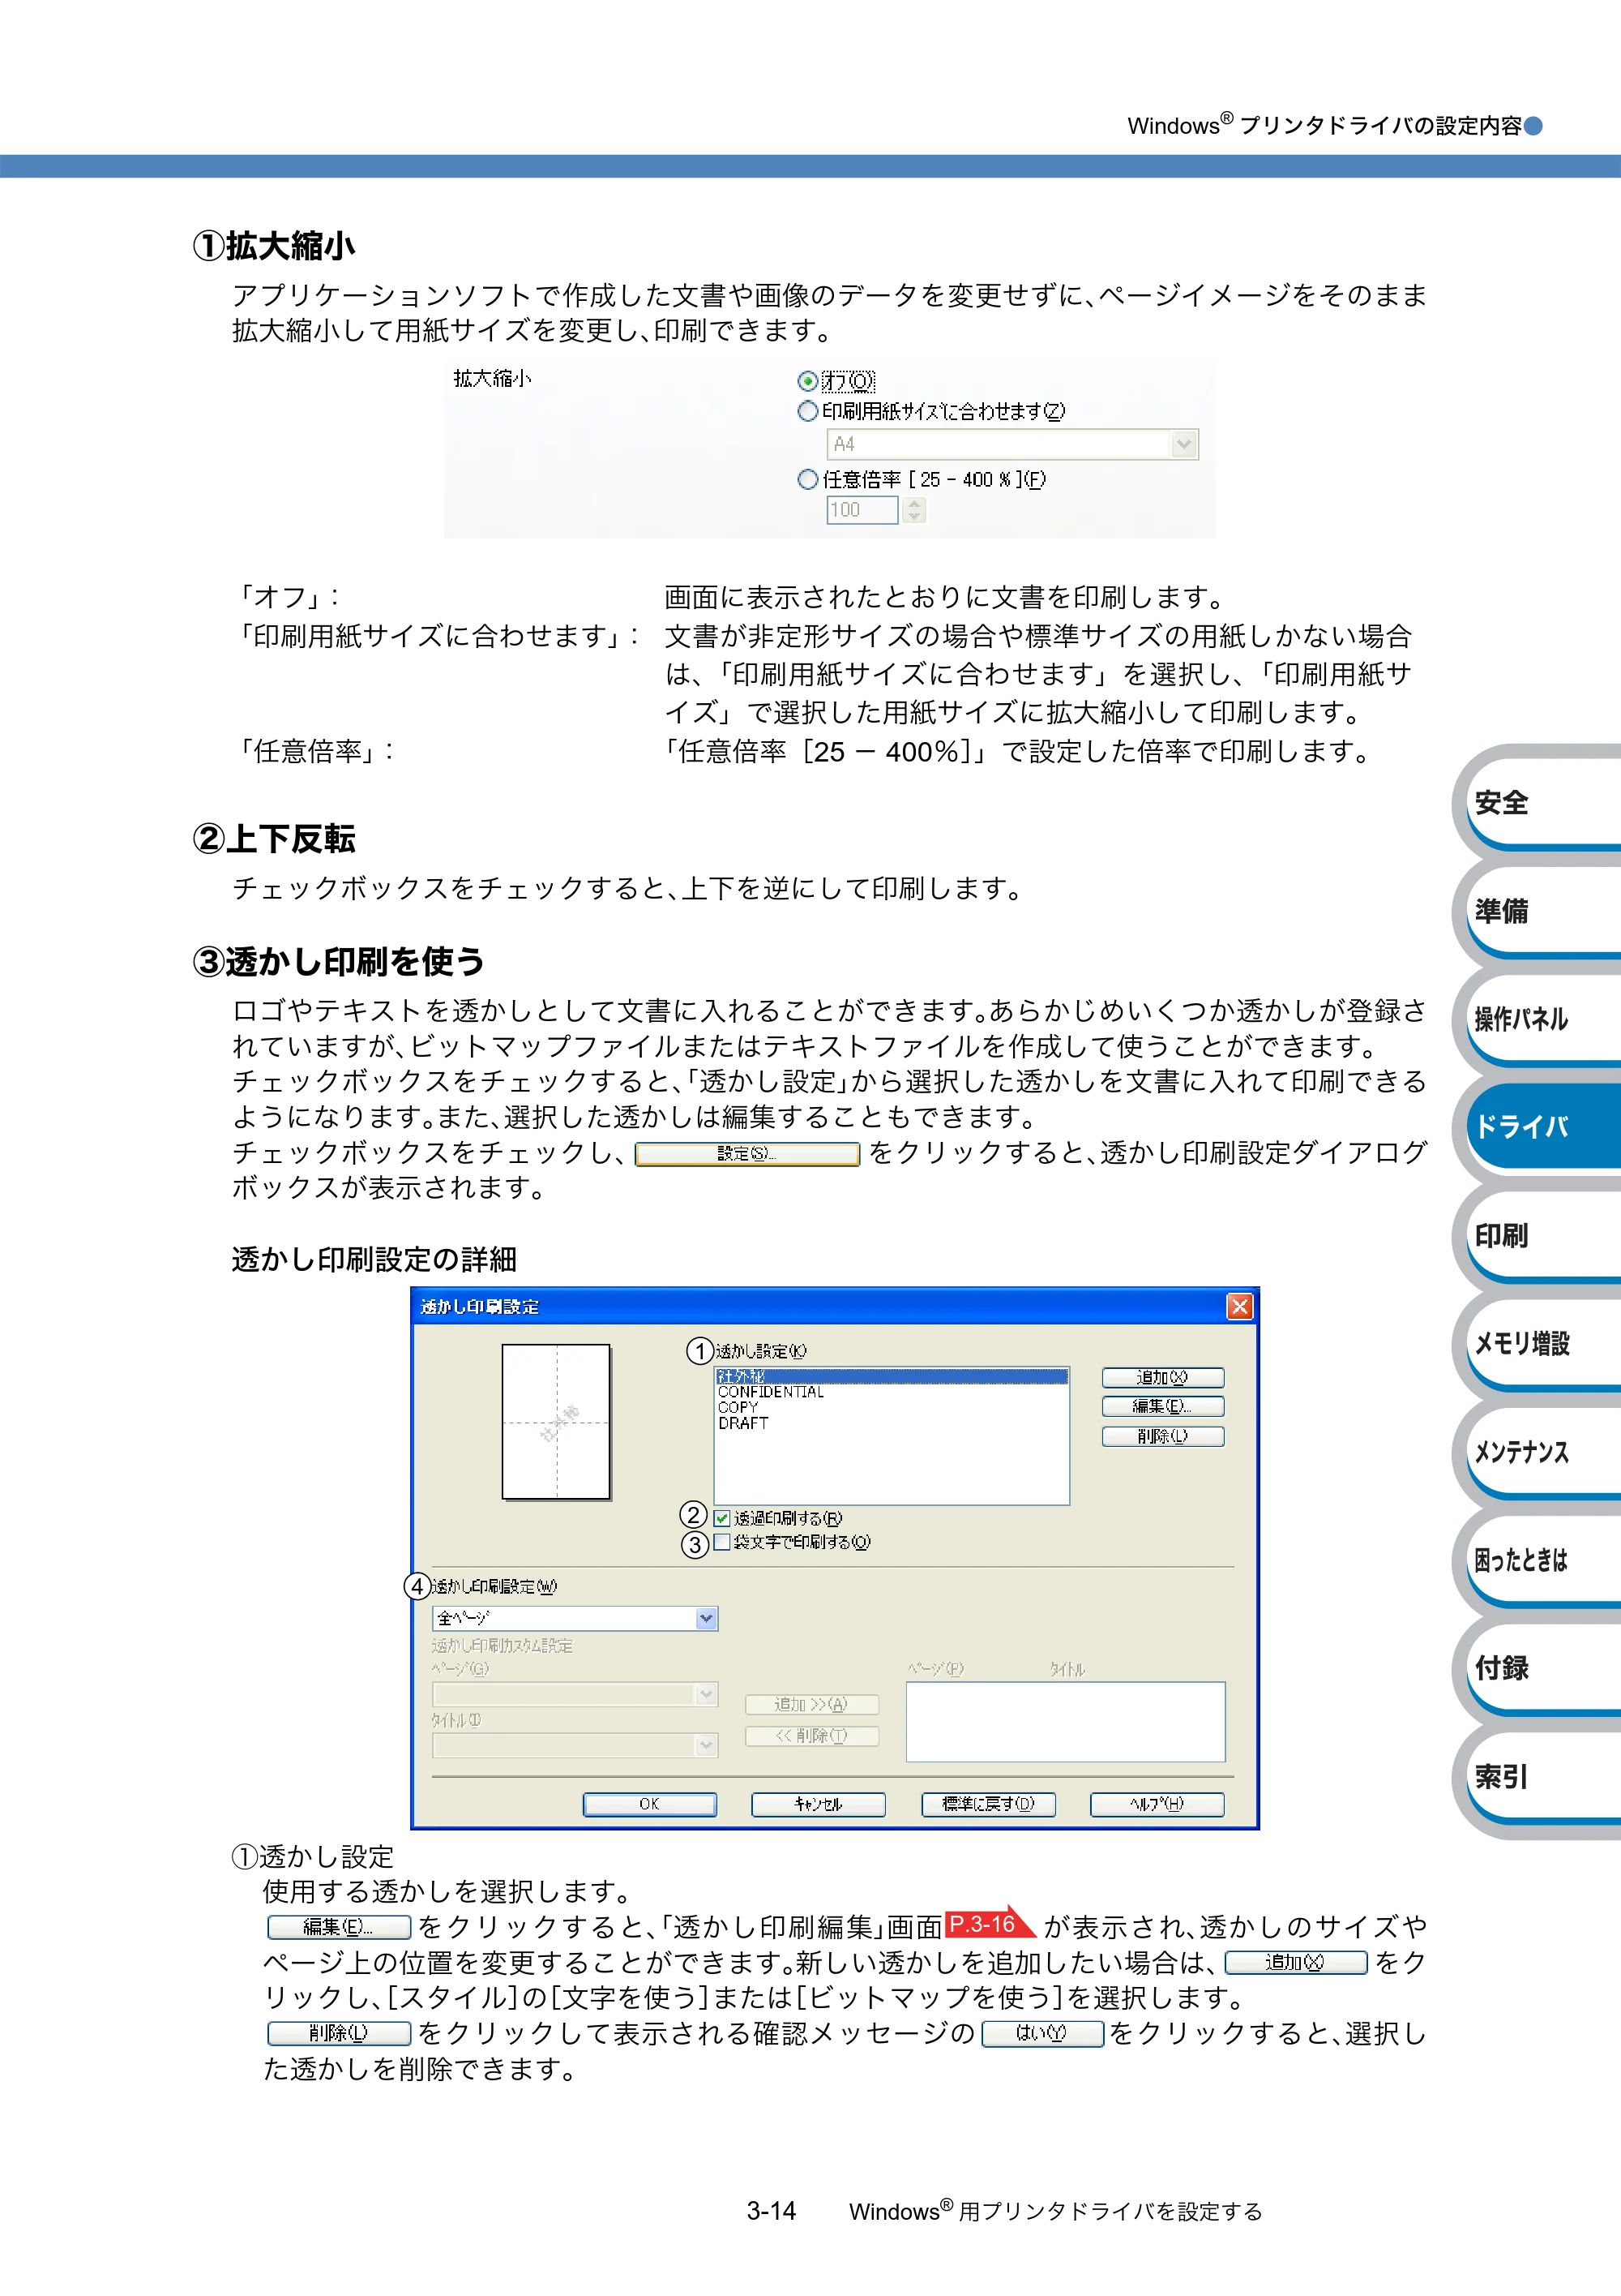Enable 袋文字で印刷する checkbox

[721, 1542]
